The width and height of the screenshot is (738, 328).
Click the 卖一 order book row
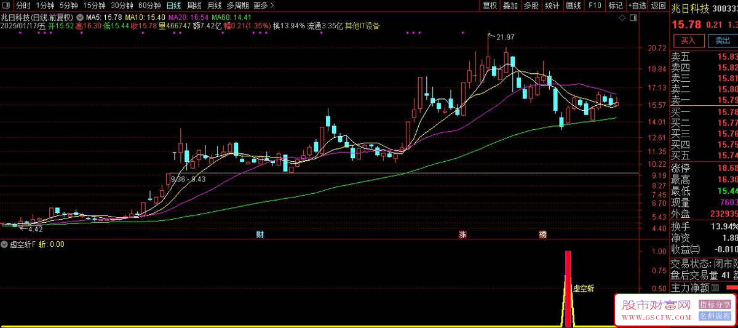point(704,100)
